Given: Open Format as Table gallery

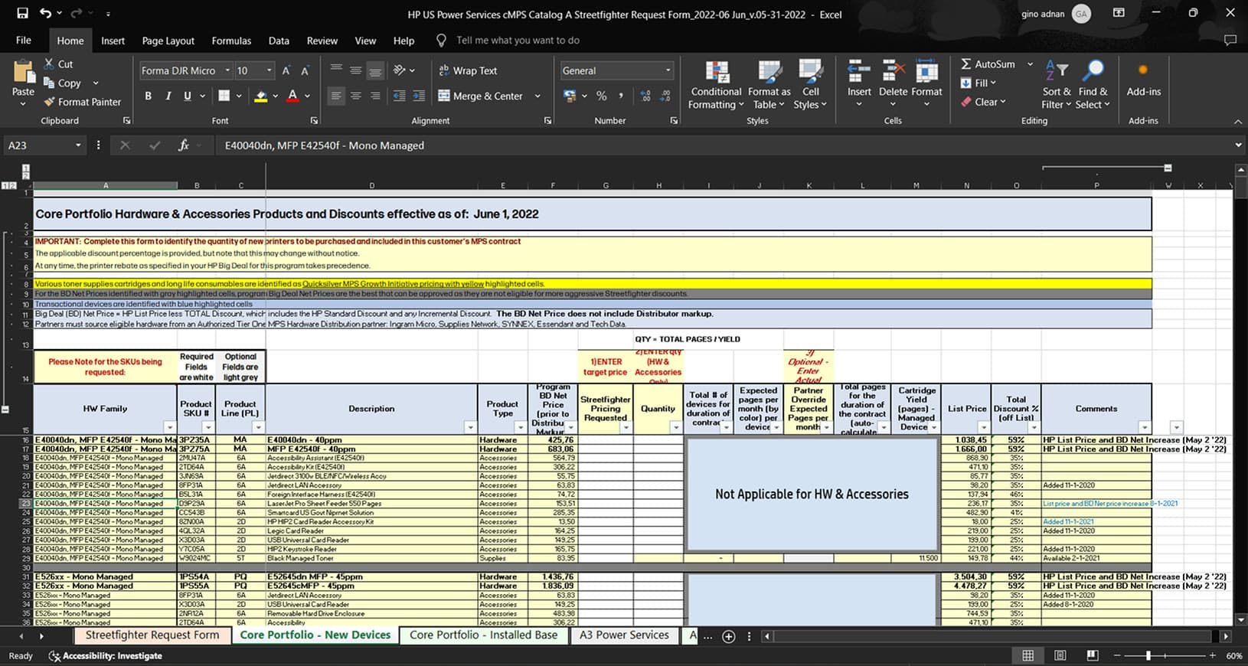Looking at the screenshot, I should [769, 85].
